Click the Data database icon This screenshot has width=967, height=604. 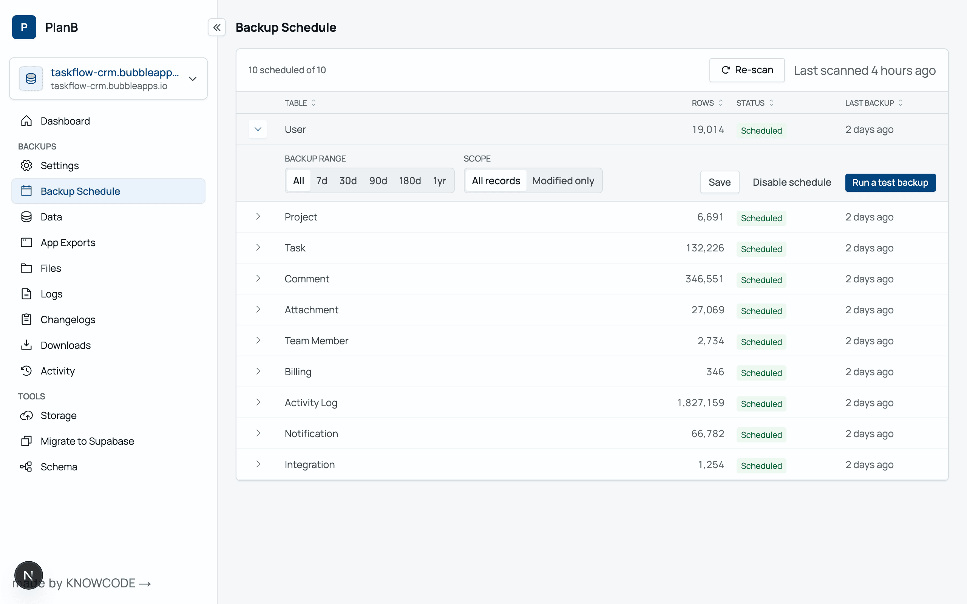tap(26, 217)
